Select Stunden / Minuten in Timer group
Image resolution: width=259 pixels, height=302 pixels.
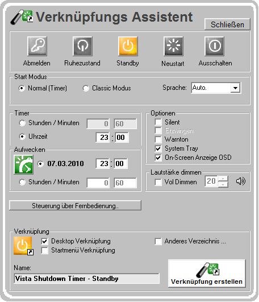(22, 123)
